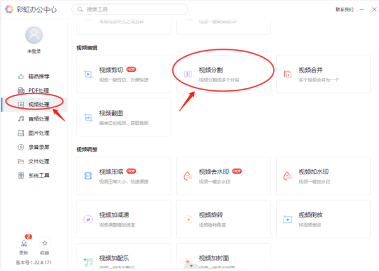
Task: Click the 视频调整 section heading
Action: pos(87,150)
